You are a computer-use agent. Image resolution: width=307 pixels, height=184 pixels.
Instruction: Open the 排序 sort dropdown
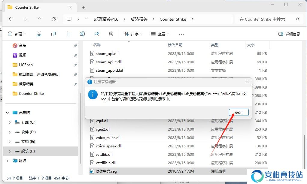tap(133, 34)
